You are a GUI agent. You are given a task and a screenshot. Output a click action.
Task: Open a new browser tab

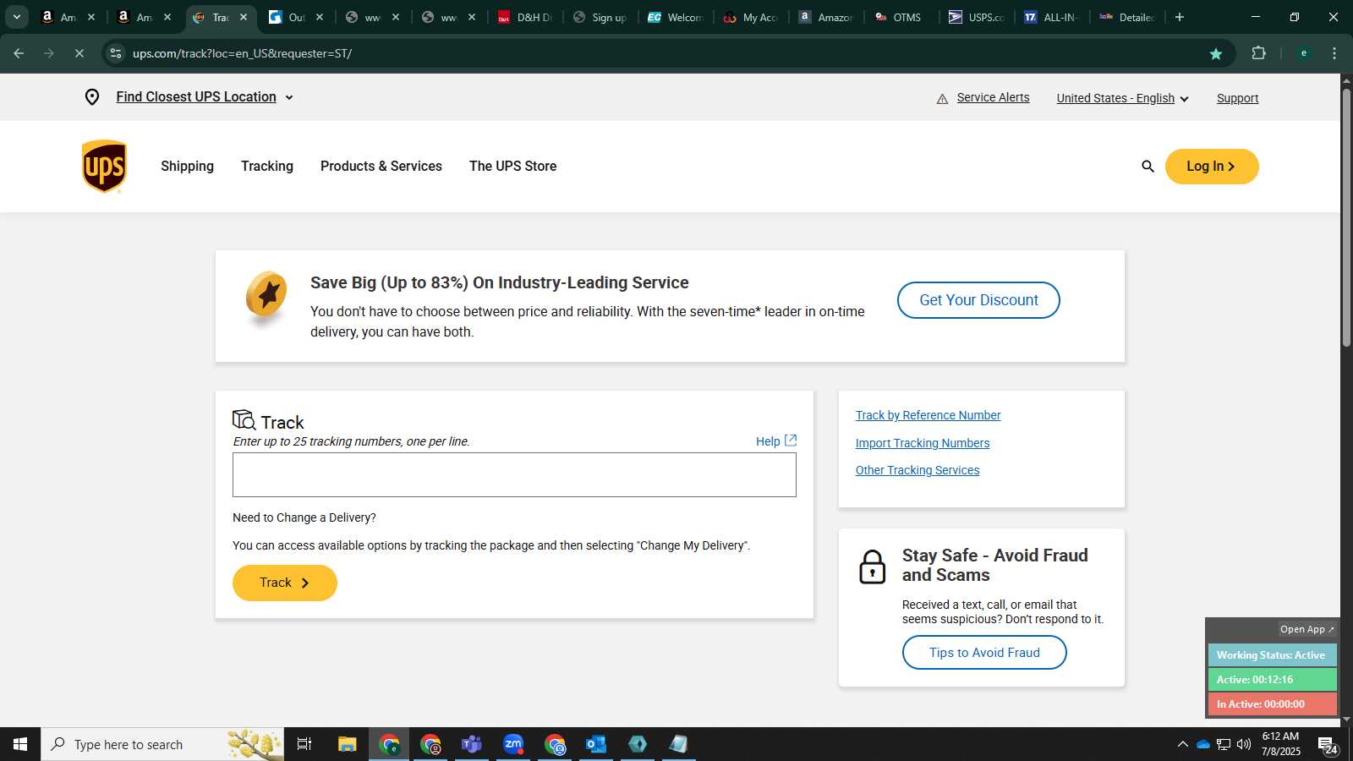coord(1180,17)
